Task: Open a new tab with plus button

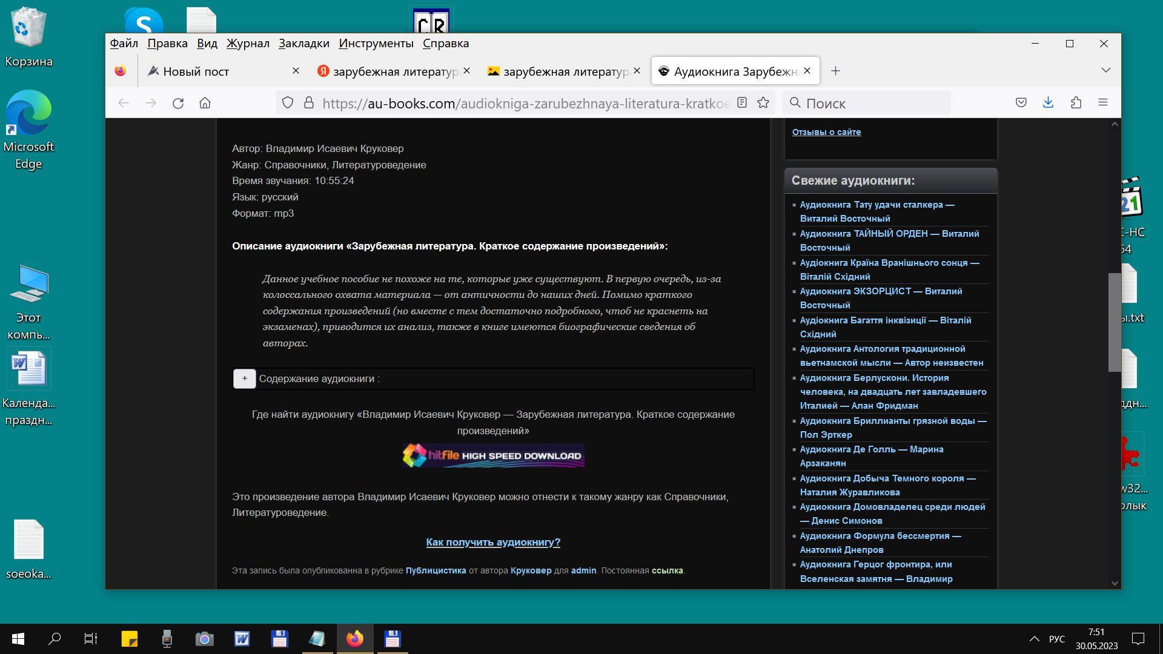Action: pos(835,71)
